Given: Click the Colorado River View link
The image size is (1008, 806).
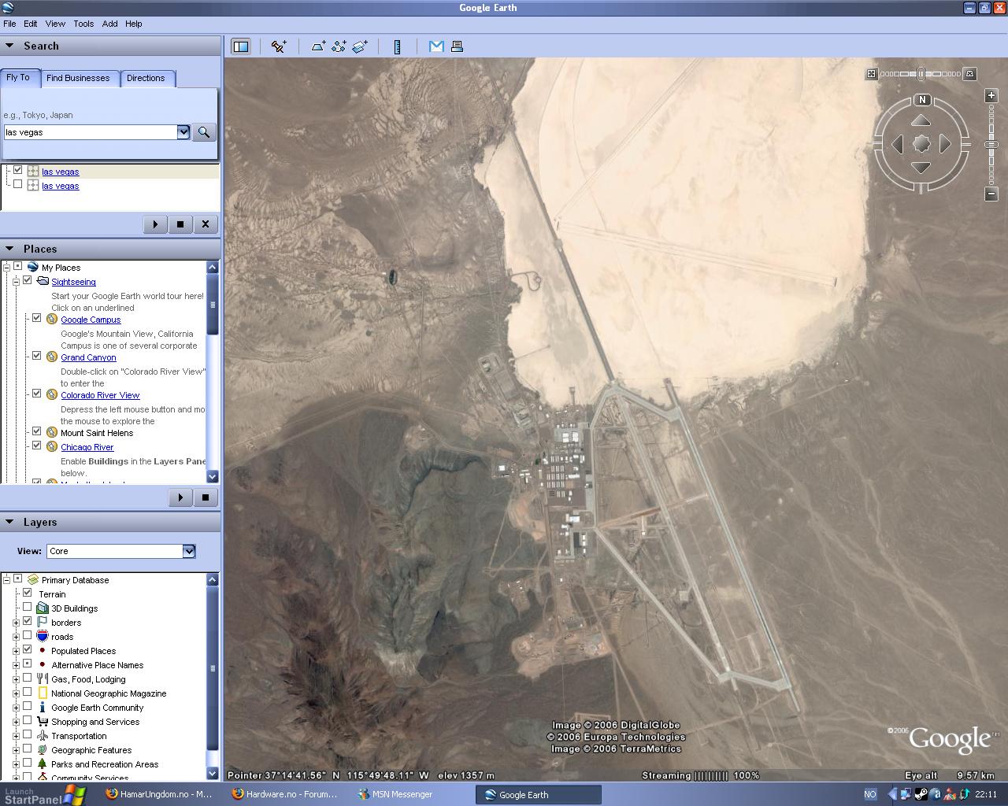Looking at the screenshot, I should tap(100, 395).
